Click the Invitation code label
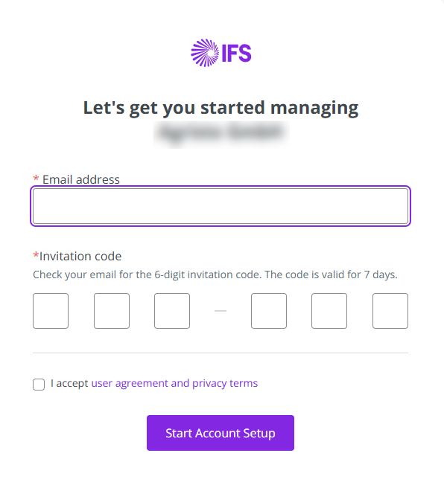444x482 pixels. (x=80, y=256)
